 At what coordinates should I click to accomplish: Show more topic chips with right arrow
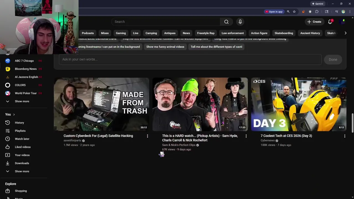pyautogui.click(x=345, y=33)
